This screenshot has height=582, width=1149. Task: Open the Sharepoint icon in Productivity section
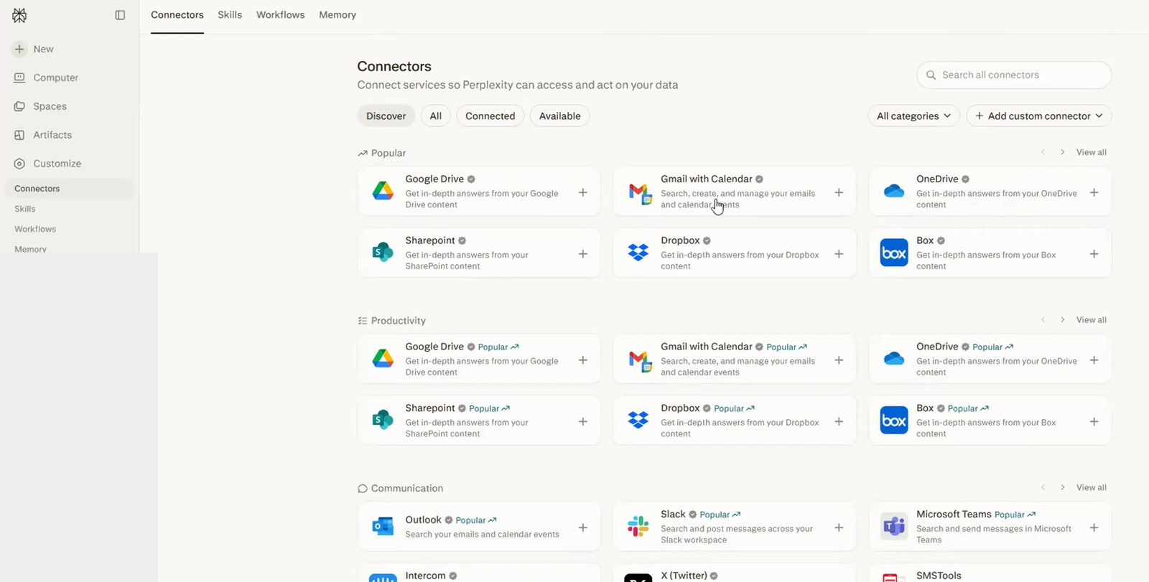point(383,420)
